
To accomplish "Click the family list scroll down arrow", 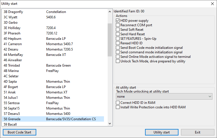I will coord(110,124).
